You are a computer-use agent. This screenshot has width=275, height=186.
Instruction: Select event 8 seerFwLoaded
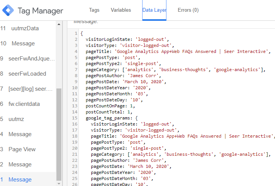27,74
